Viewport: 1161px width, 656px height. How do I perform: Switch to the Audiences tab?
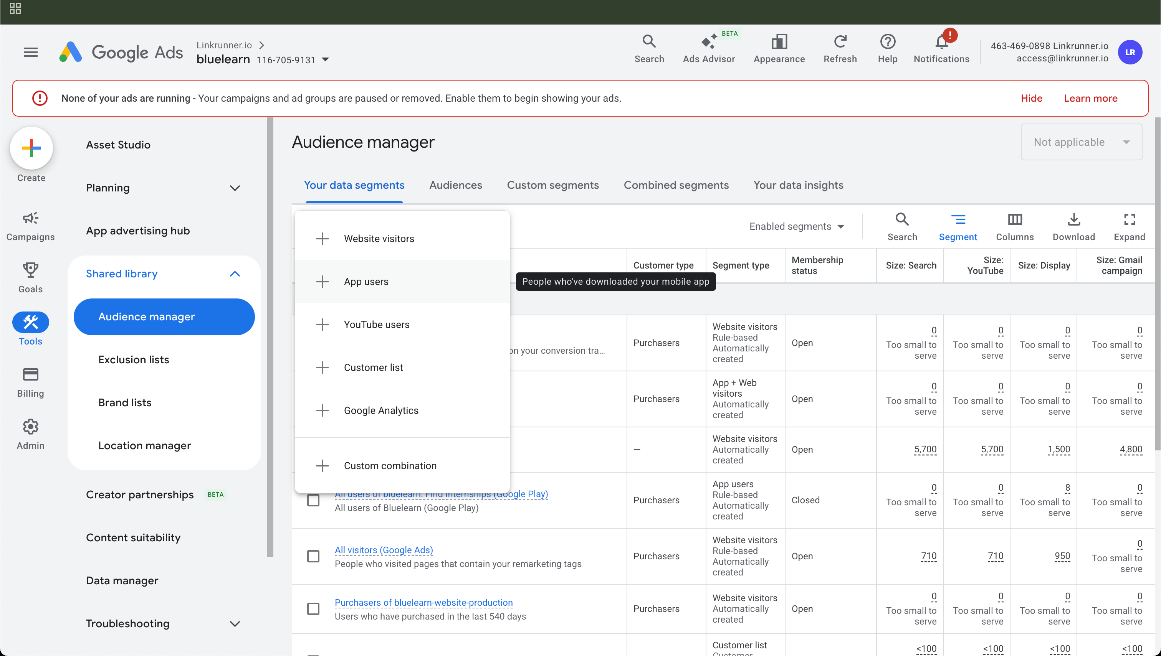(455, 185)
